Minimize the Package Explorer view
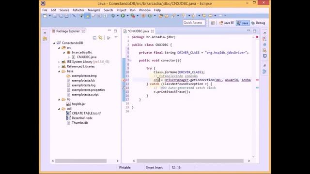 click(x=109, y=30)
